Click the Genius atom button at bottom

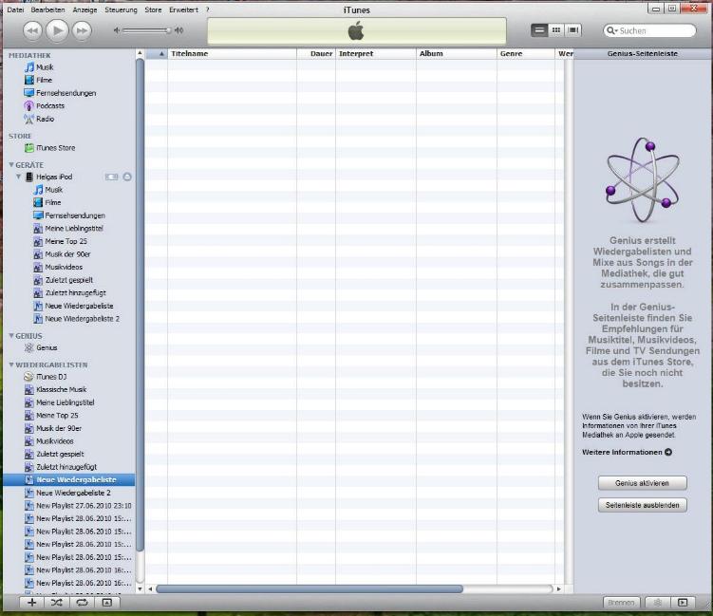[658, 603]
